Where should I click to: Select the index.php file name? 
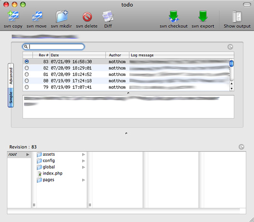click(x=52, y=174)
